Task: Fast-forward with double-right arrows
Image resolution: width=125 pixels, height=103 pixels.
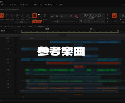Action: [x=71, y=16]
